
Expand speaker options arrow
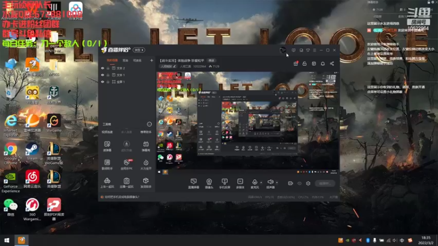(277, 183)
